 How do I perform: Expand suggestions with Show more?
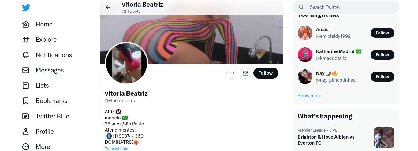click(x=309, y=96)
